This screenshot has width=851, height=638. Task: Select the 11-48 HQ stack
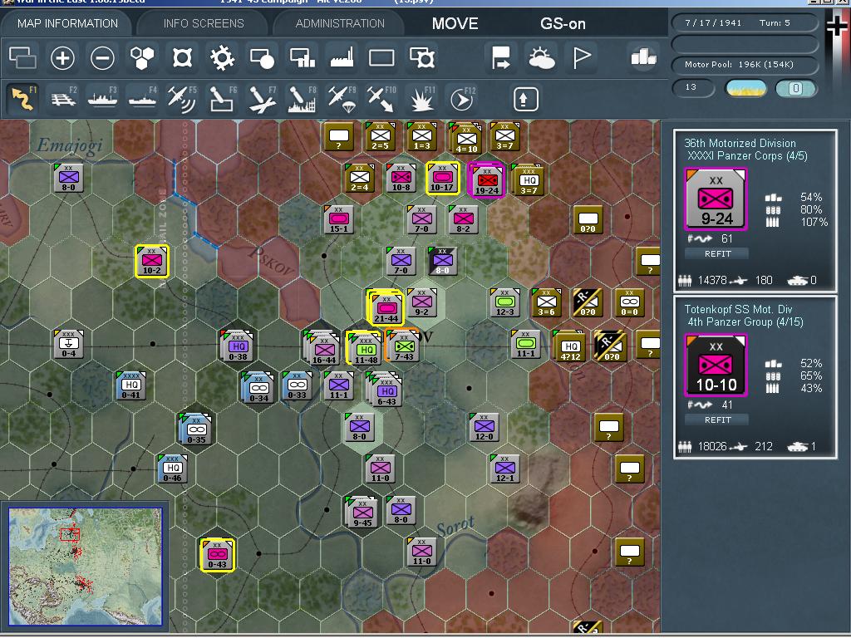[x=365, y=348]
